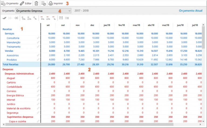Click the edit pencil beside Aluguel
Image resolution: width=207 pixels, height=128 pixels.
point(38,78)
